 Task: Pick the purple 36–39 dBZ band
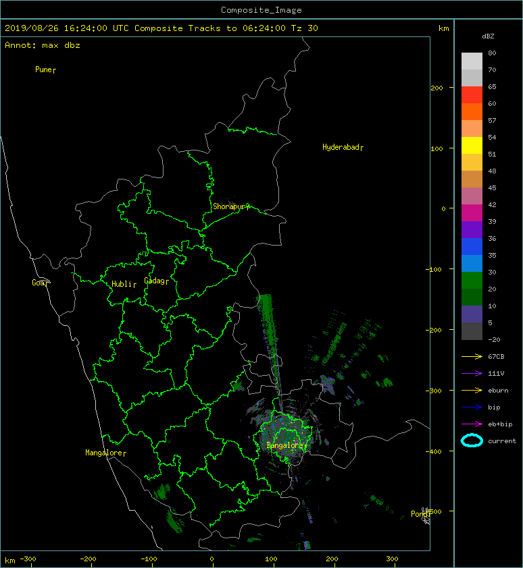[472, 229]
